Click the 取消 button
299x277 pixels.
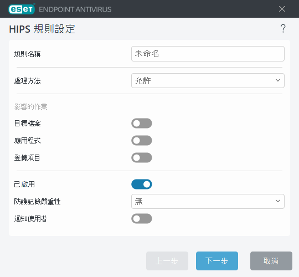click(271, 261)
